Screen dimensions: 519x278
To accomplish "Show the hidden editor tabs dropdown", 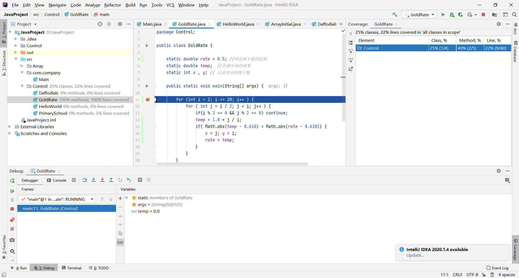I will [341, 24].
